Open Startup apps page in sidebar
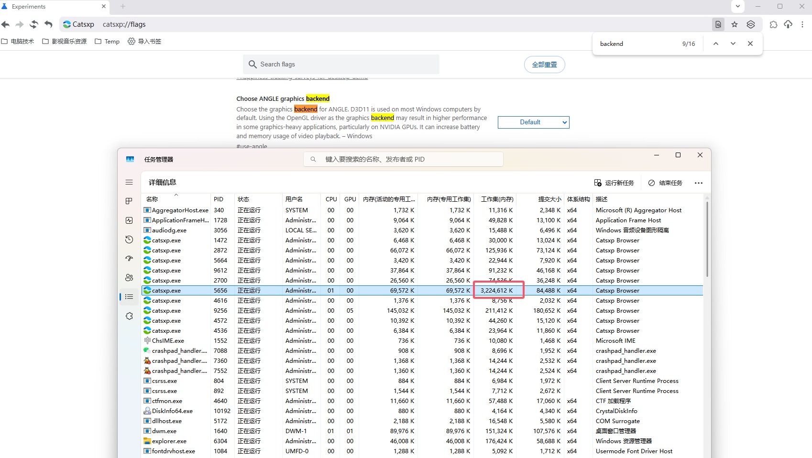Screen dimensions: 812x458 (129, 259)
